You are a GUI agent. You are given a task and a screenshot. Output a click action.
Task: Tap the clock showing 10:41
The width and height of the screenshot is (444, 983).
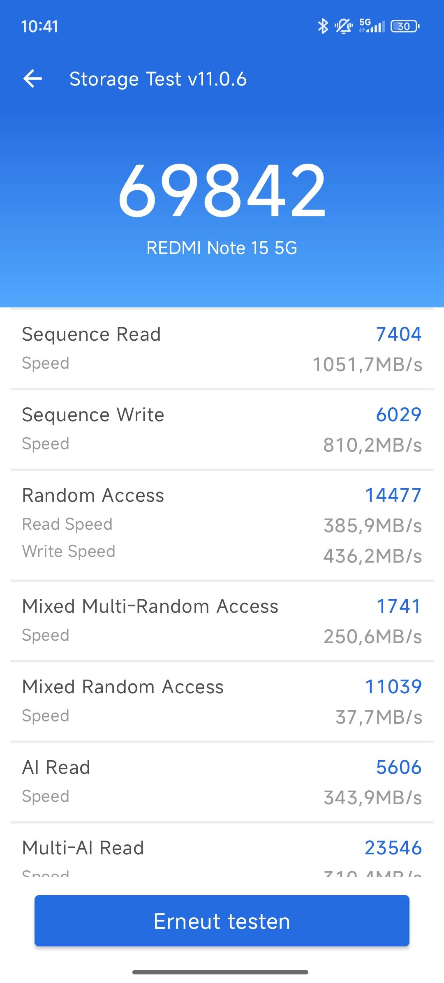pos(39,27)
